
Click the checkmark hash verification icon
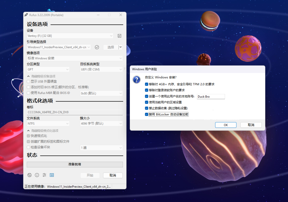tap(97, 47)
